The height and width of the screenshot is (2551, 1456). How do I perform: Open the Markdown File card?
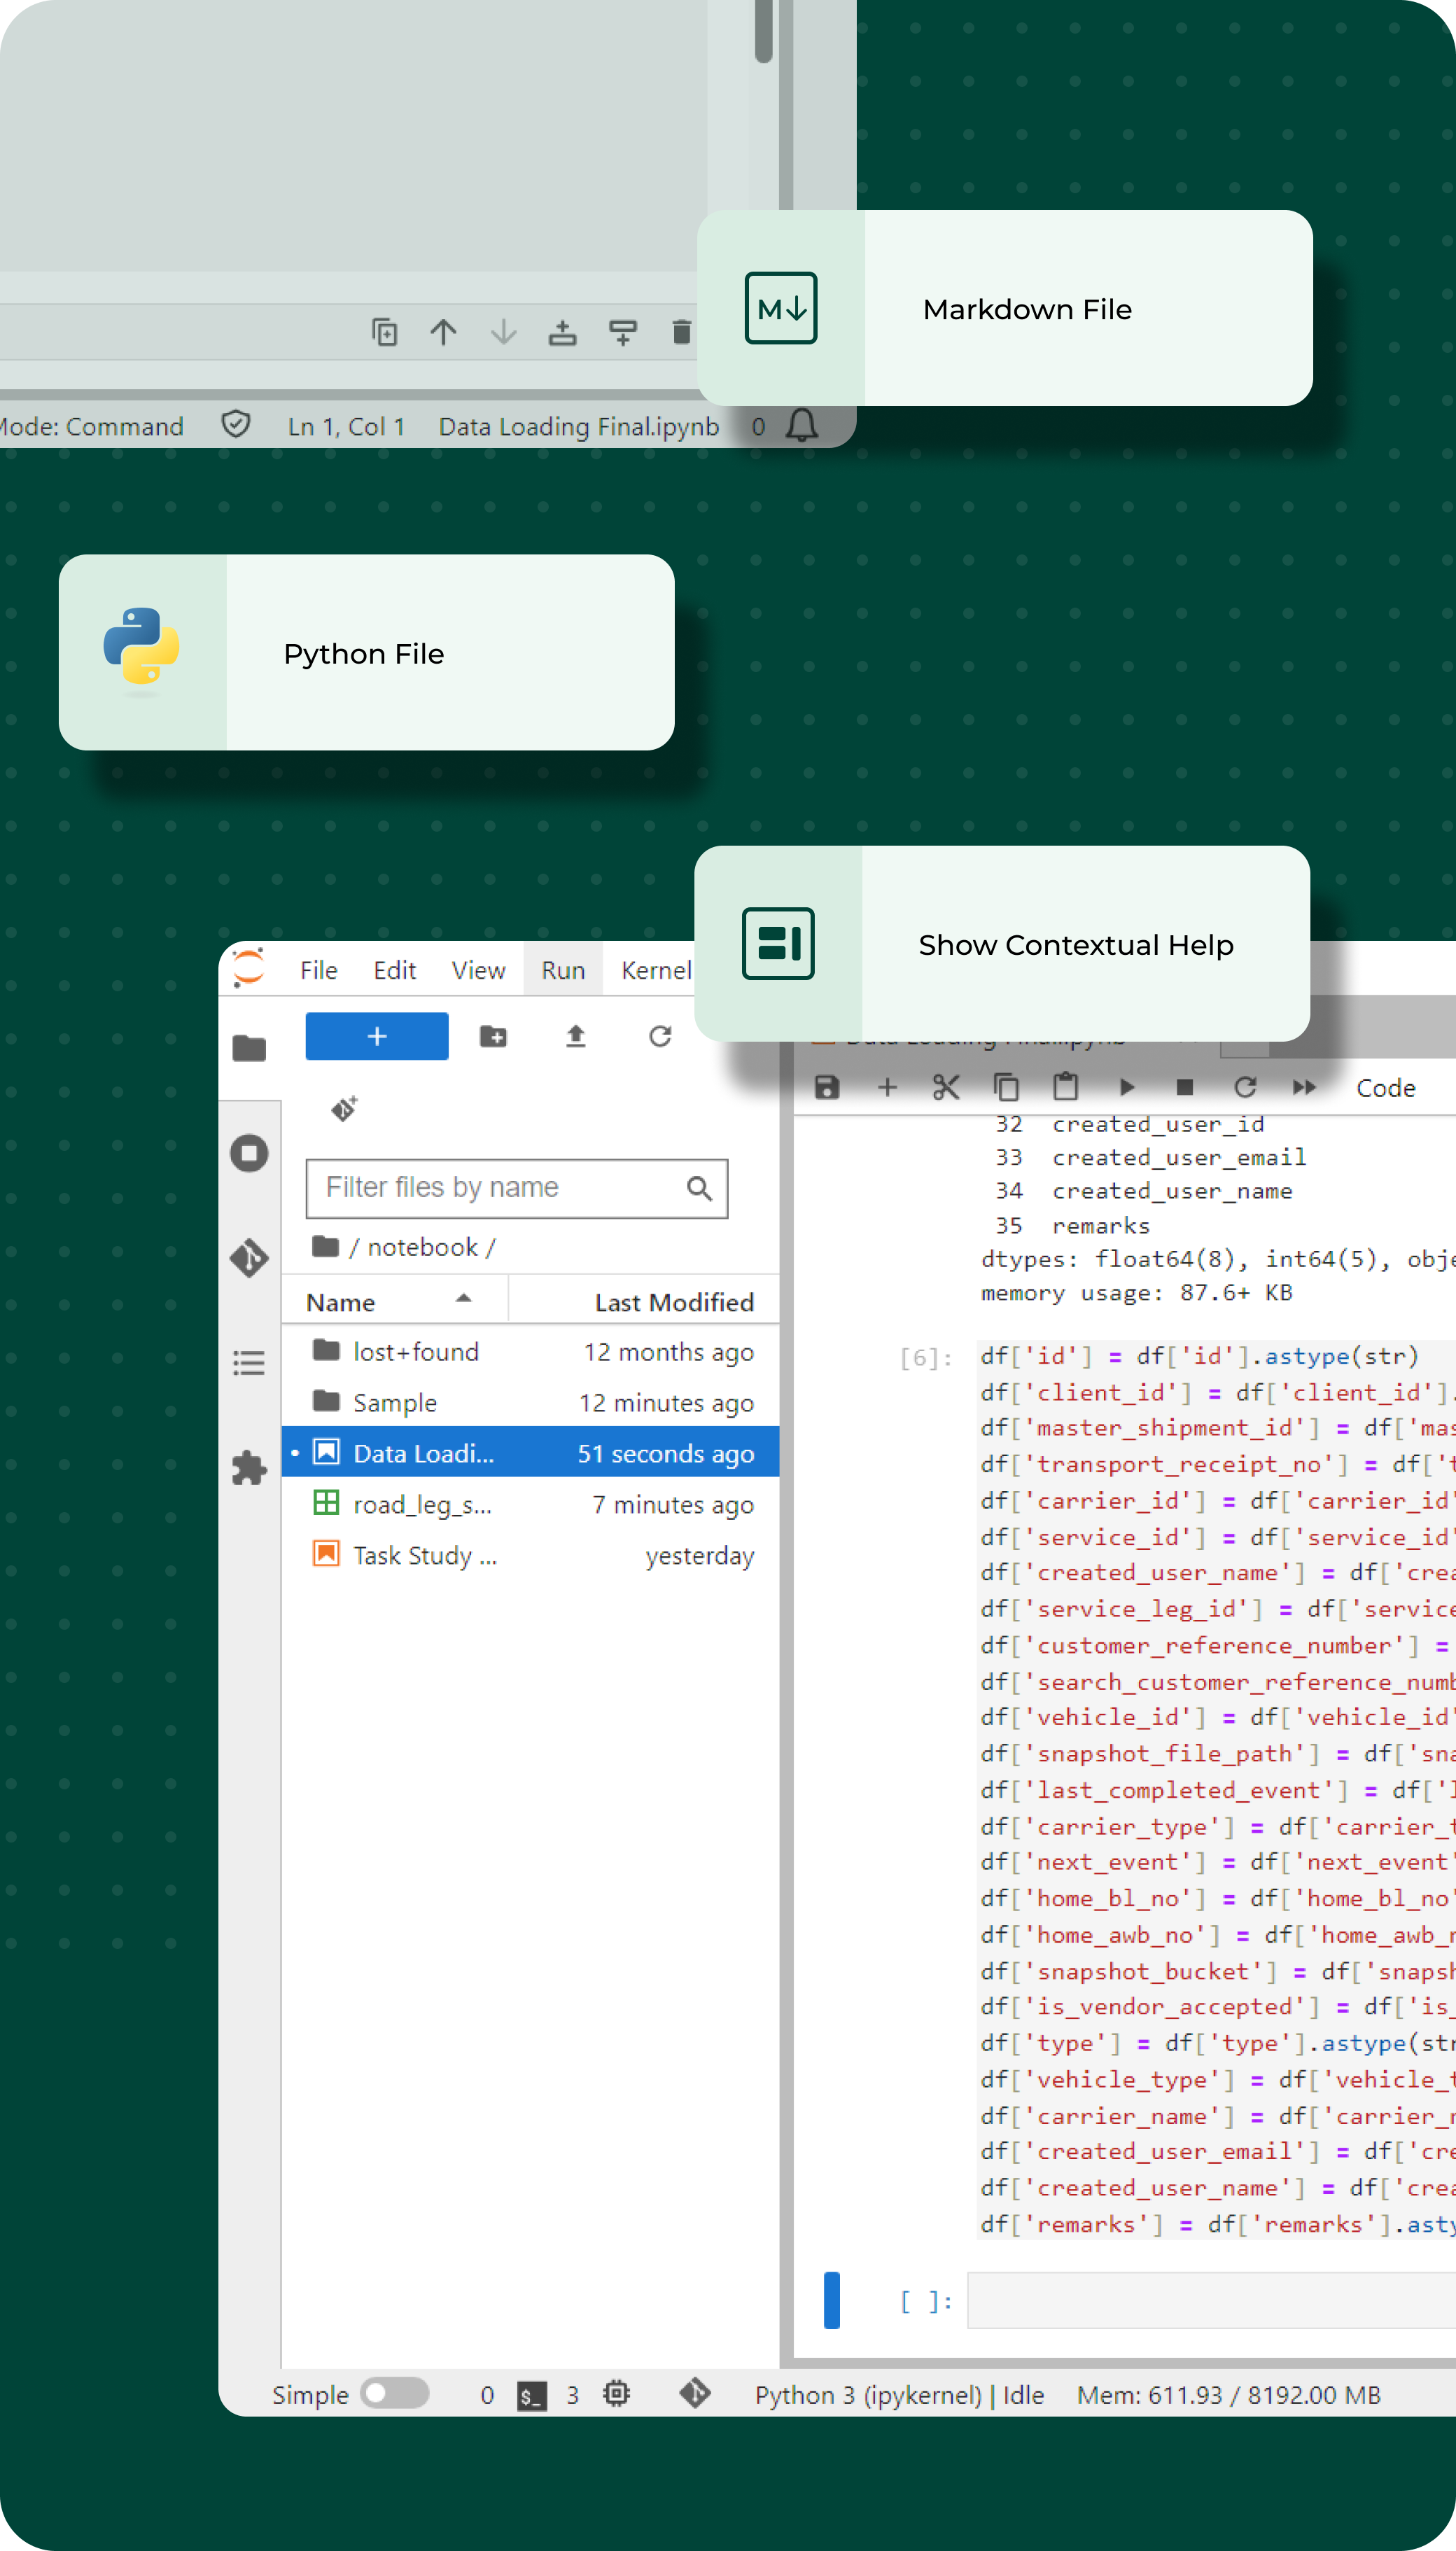tap(1004, 308)
